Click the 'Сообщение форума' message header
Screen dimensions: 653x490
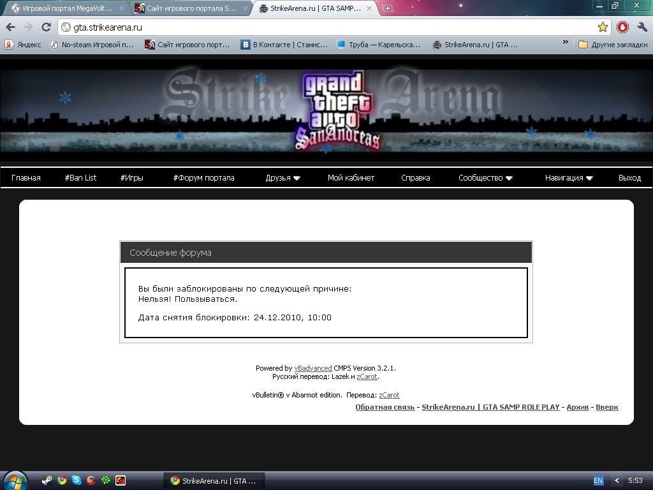326,253
